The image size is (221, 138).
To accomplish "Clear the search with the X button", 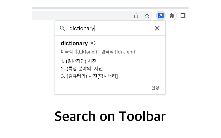I will point(157,28).
